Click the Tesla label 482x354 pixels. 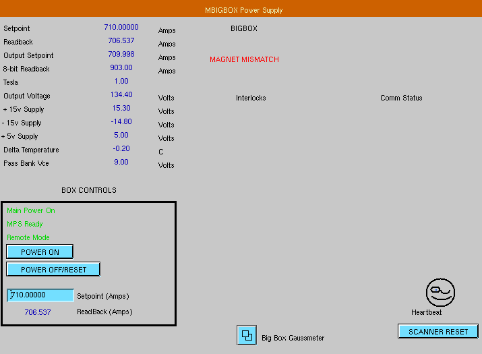coord(11,83)
